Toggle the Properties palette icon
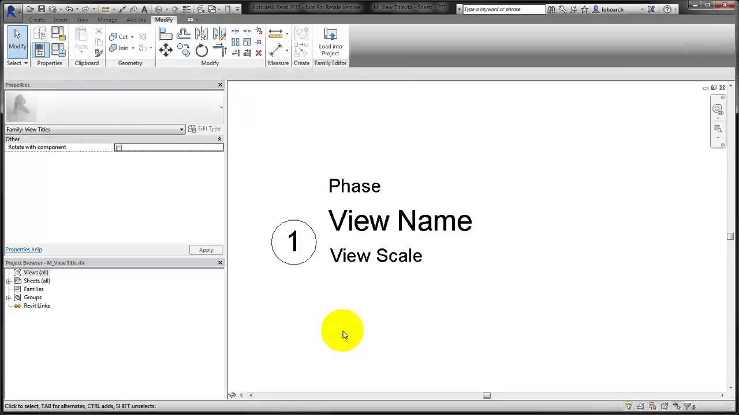Image resolution: width=739 pixels, height=415 pixels. click(40, 50)
